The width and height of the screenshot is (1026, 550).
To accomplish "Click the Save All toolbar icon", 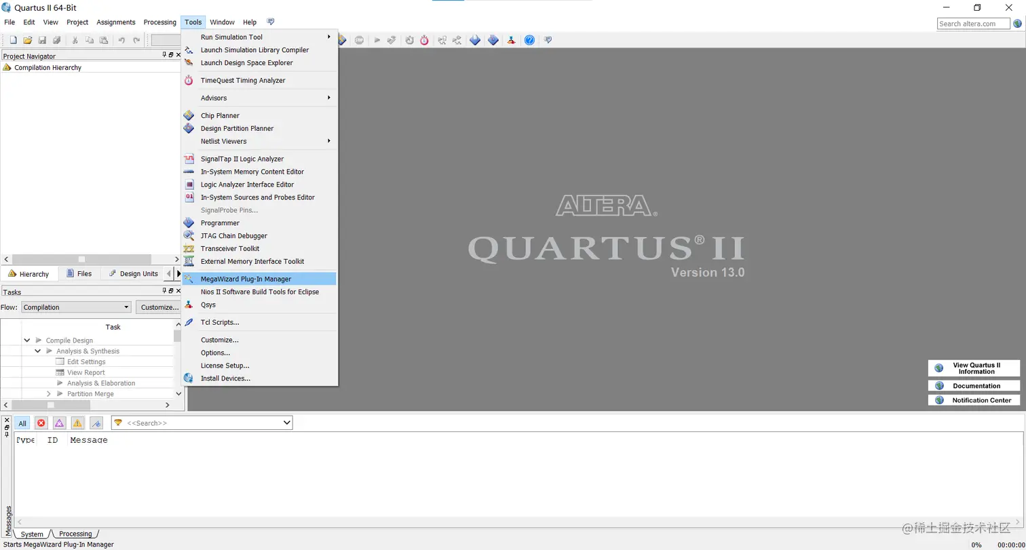I will point(57,40).
